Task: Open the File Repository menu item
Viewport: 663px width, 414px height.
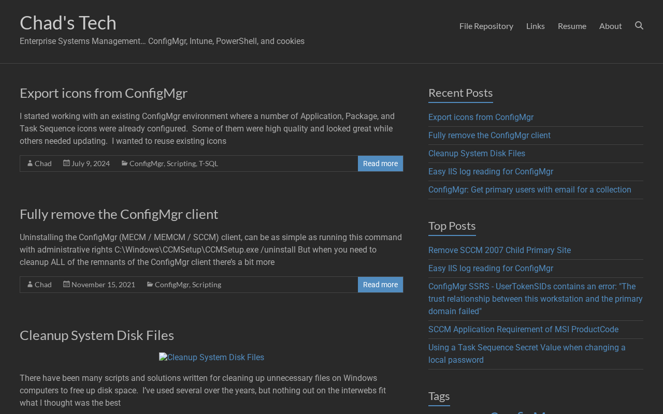Action: [486, 26]
